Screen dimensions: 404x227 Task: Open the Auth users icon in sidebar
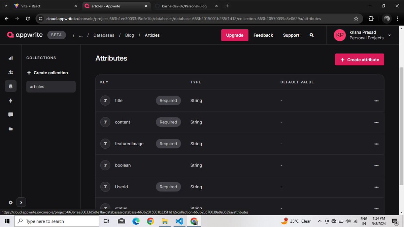pyautogui.click(x=10, y=72)
